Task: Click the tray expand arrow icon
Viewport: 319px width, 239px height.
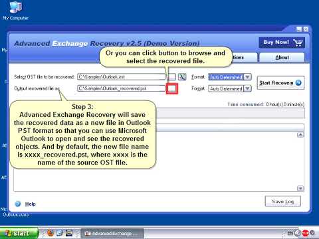Action: point(298,233)
